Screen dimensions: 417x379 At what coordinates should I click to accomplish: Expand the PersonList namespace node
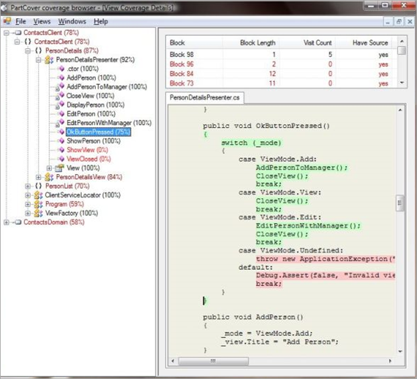tap(27, 185)
